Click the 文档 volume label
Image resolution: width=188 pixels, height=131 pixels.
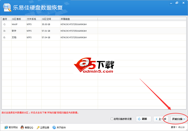(14, 37)
